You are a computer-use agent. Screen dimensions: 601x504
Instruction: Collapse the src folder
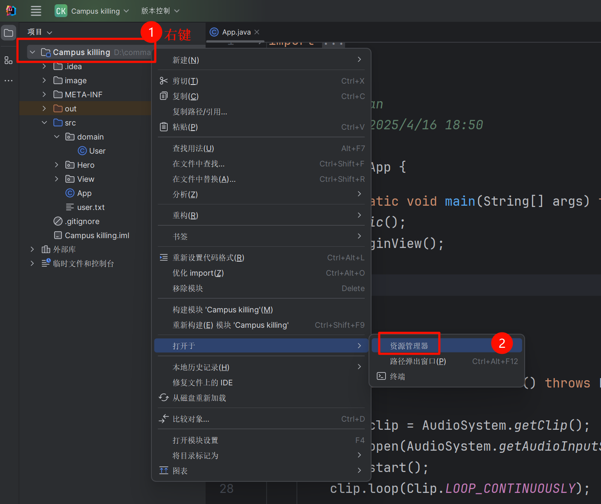[44, 123]
